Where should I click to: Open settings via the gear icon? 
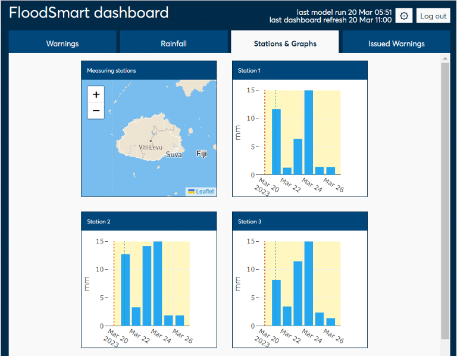(404, 16)
